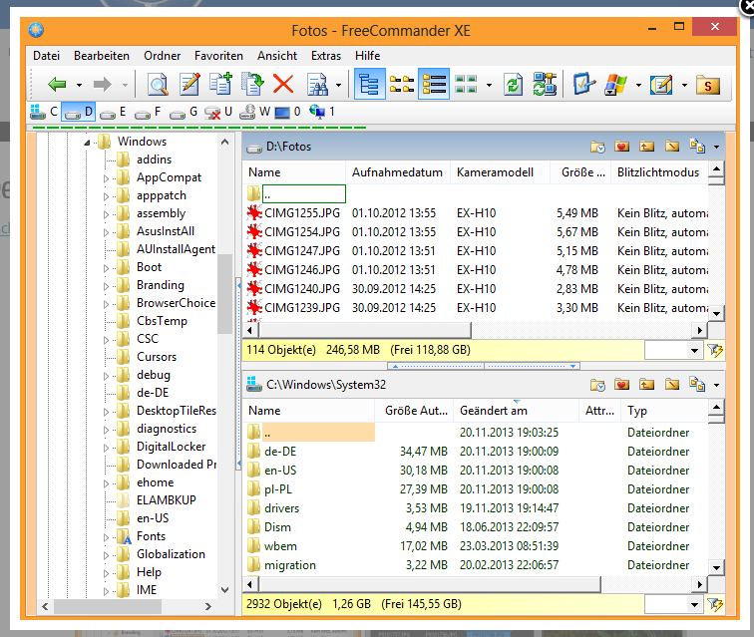This screenshot has width=754, height=637.
Task: Expand the Globalization folder in tree
Action: 106,555
